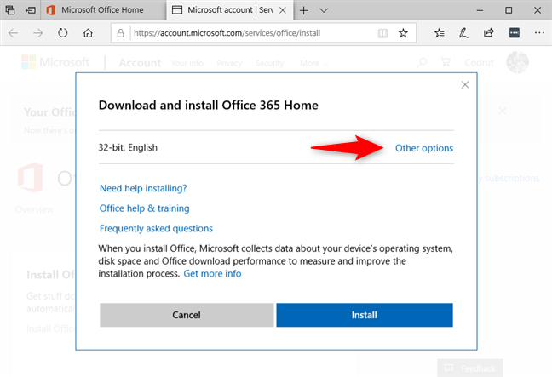552x377 pixels.
Task: Select the Overview tab in background page
Action: coord(34,209)
